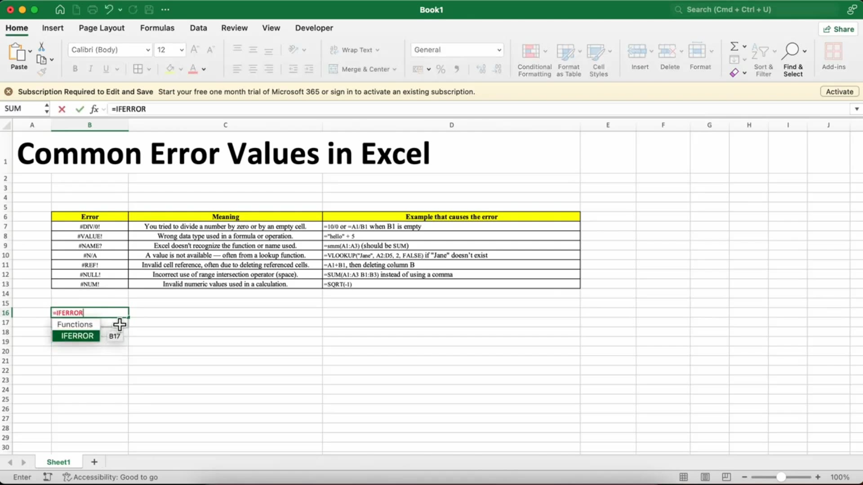
Task: Click the Percent Style icon
Action: click(440, 69)
